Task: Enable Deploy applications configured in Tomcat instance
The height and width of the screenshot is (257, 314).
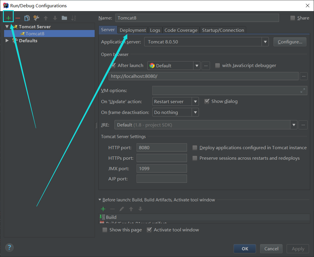Action: coord(195,148)
